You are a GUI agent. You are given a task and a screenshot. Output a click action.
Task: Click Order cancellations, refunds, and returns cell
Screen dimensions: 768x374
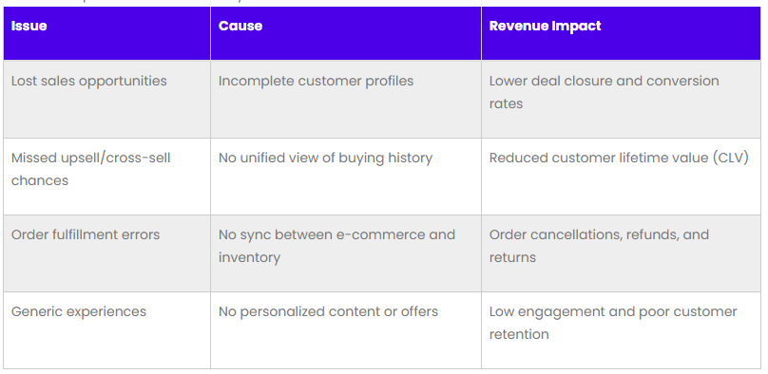pyautogui.click(x=621, y=253)
